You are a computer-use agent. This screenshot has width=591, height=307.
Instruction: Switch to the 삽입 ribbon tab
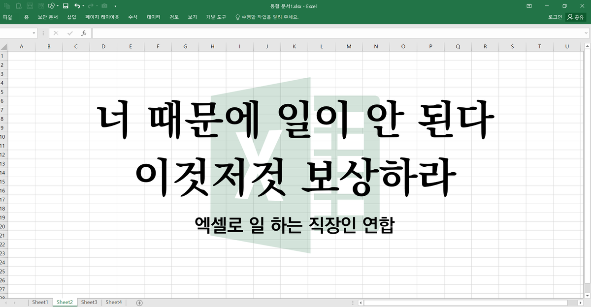tap(71, 17)
